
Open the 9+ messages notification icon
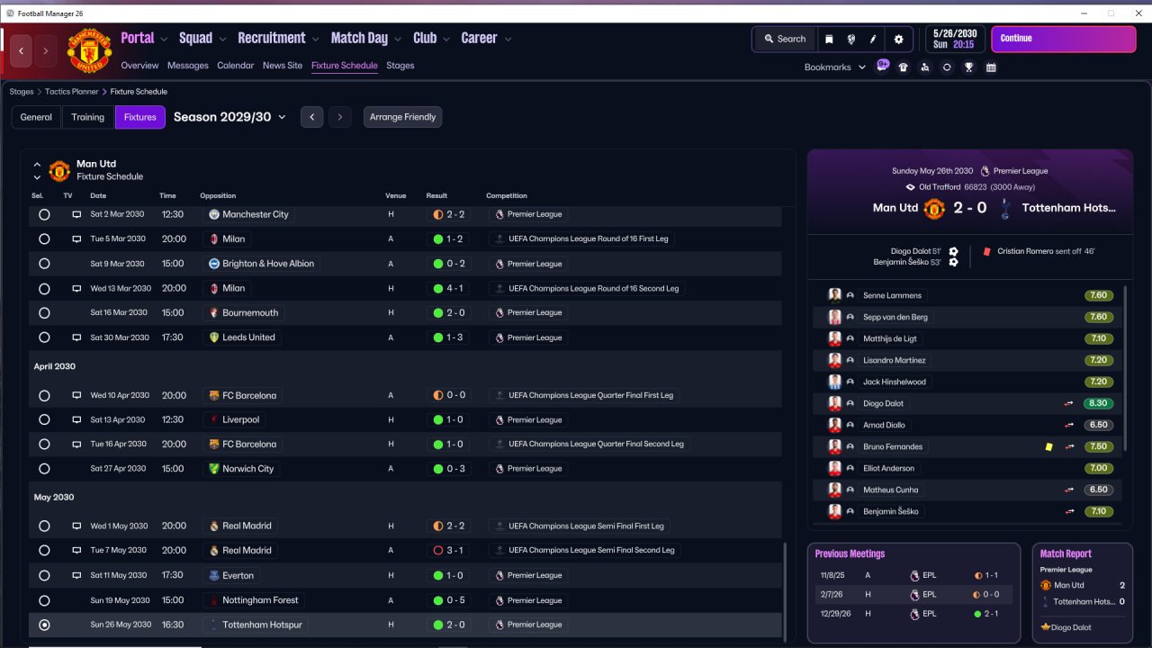883,66
